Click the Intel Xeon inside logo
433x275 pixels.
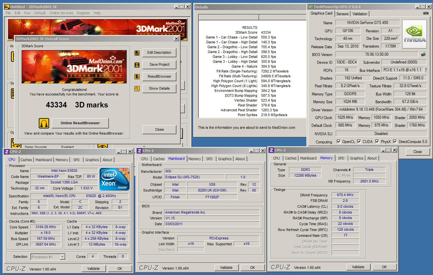(x=114, y=179)
